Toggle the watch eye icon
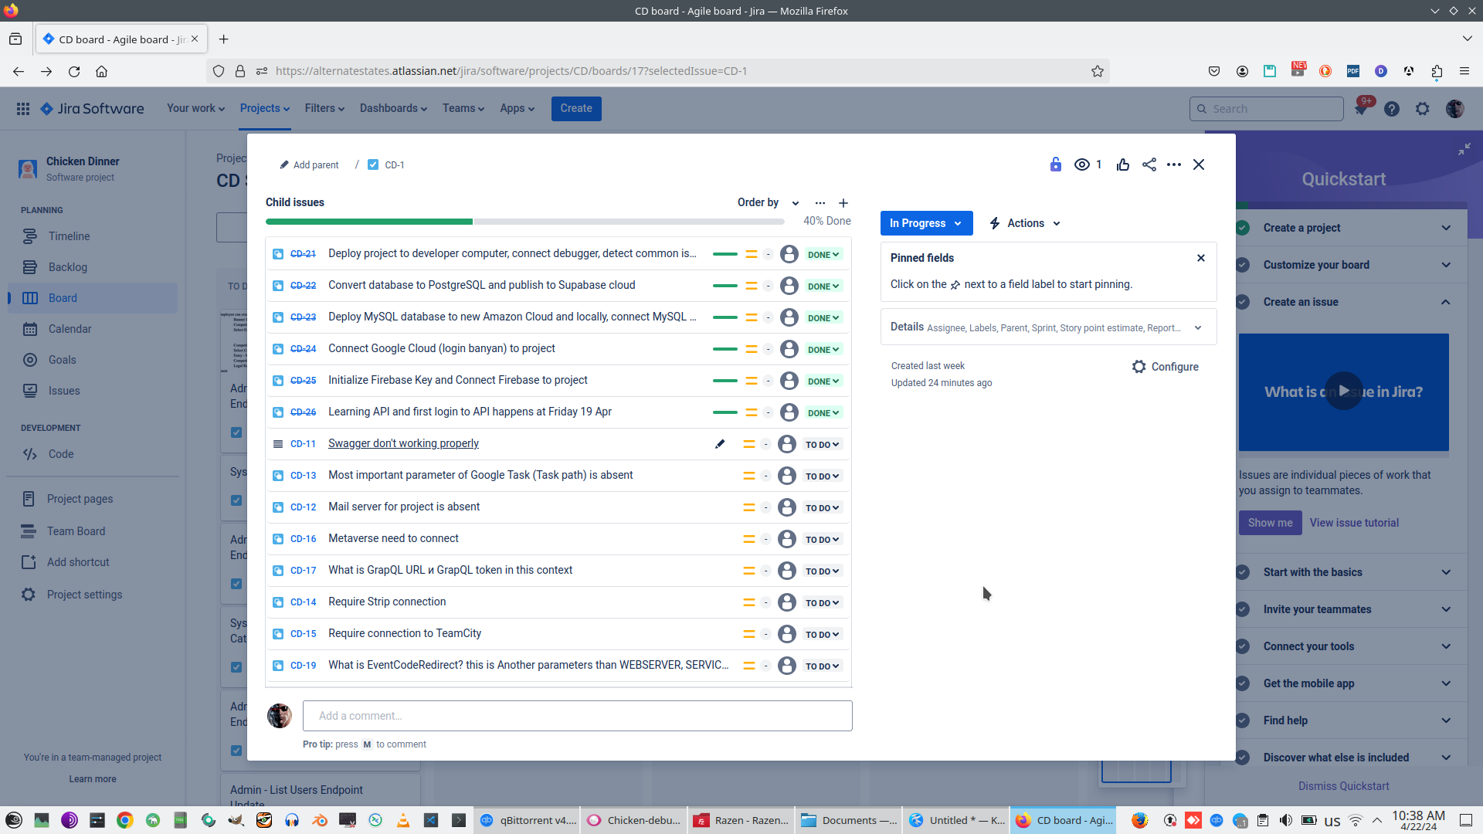This screenshot has height=834, width=1483. (1082, 164)
